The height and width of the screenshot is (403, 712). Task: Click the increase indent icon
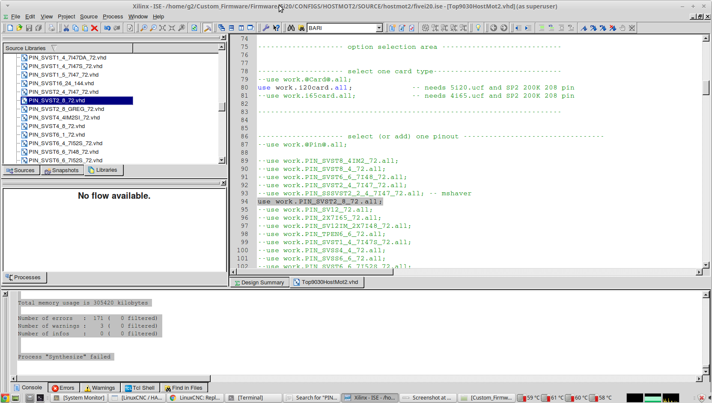tap(528, 28)
